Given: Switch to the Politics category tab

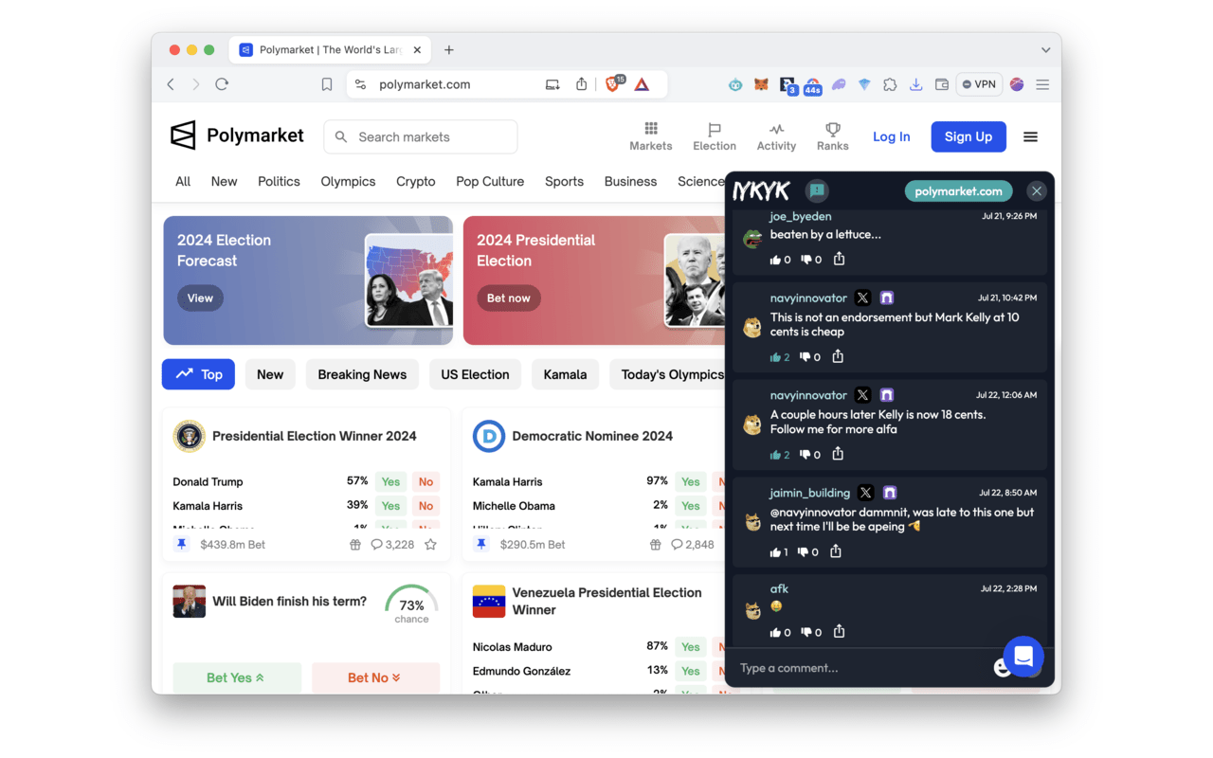Looking at the screenshot, I should coord(279,181).
